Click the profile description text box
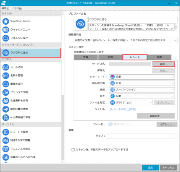 click(x=131, y=27)
